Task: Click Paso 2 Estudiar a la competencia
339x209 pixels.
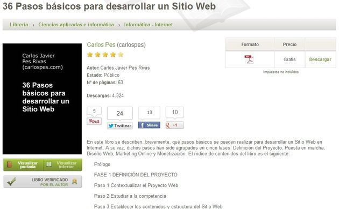Action: pos(130,196)
